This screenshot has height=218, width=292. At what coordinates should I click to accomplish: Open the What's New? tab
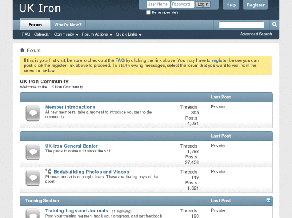pos(68,25)
